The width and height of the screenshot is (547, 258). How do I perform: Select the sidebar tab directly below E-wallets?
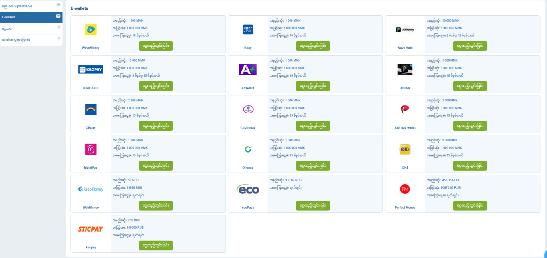pos(31,28)
